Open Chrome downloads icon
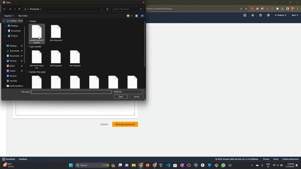The height and width of the screenshot is (169, 301). click(282, 8)
